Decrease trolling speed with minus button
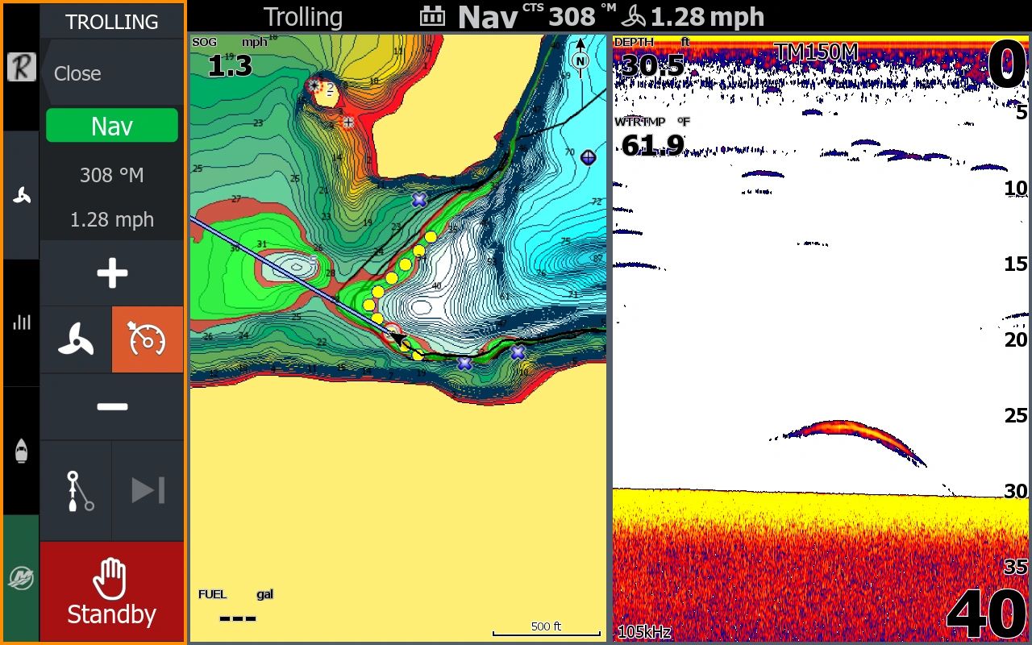This screenshot has height=645, width=1032. [x=111, y=406]
